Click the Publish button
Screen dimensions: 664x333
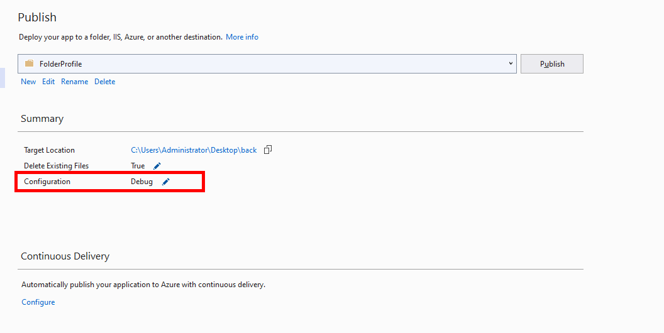(x=552, y=64)
